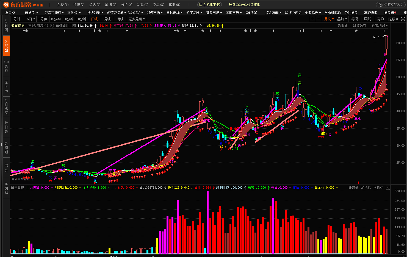Click 改参数 on volume indicator
The image size is (407, 257).
tap(353, 188)
